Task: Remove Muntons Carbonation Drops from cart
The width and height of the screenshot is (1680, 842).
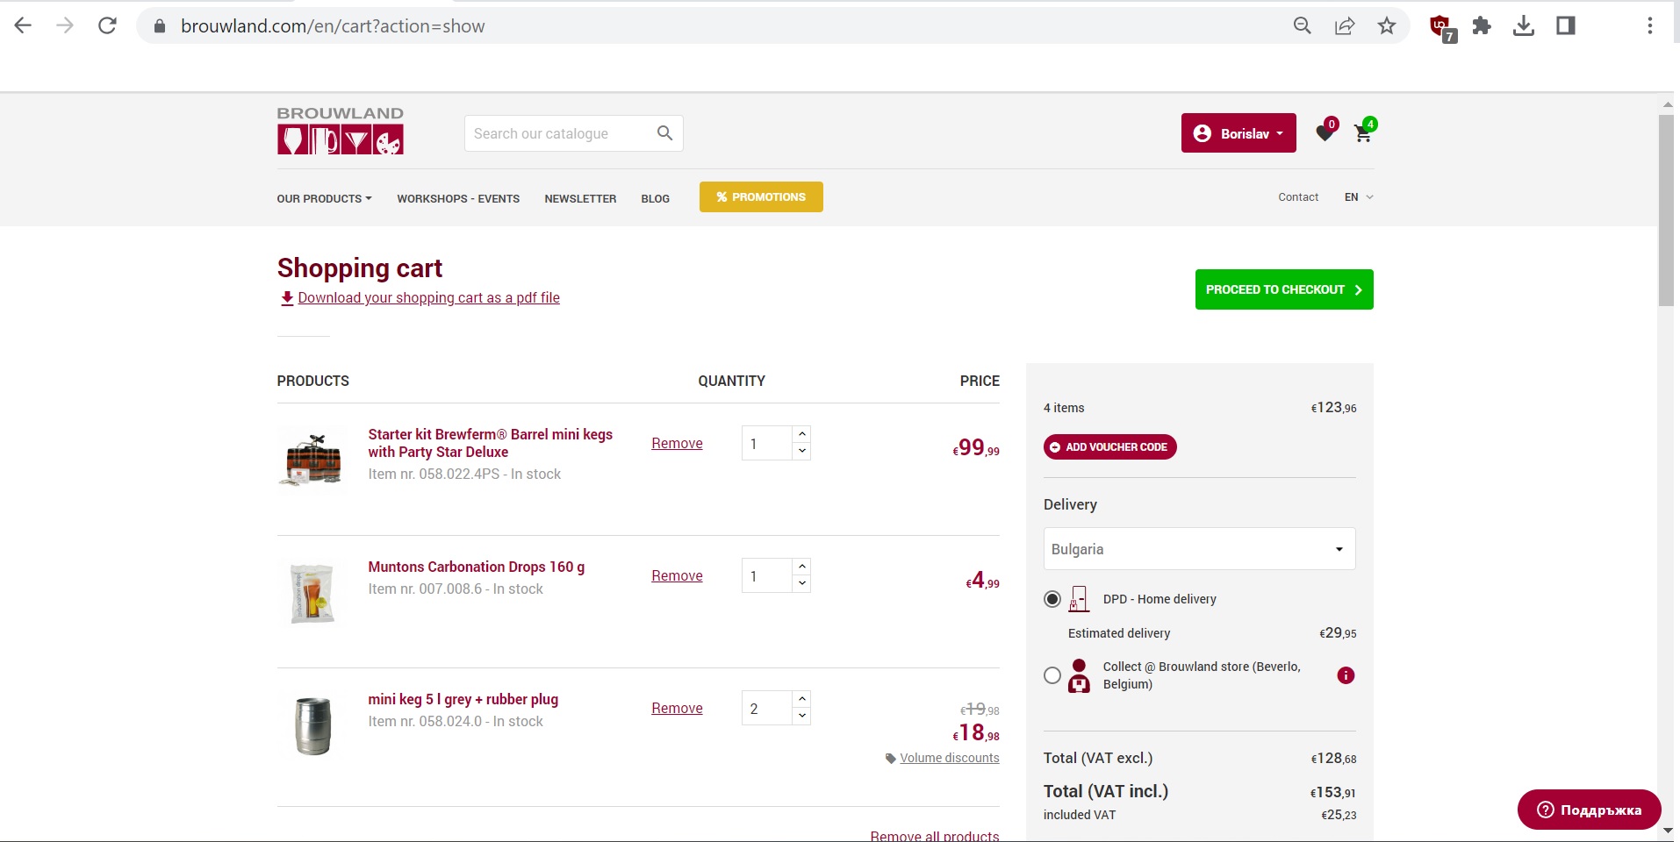Action: point(677,576)
